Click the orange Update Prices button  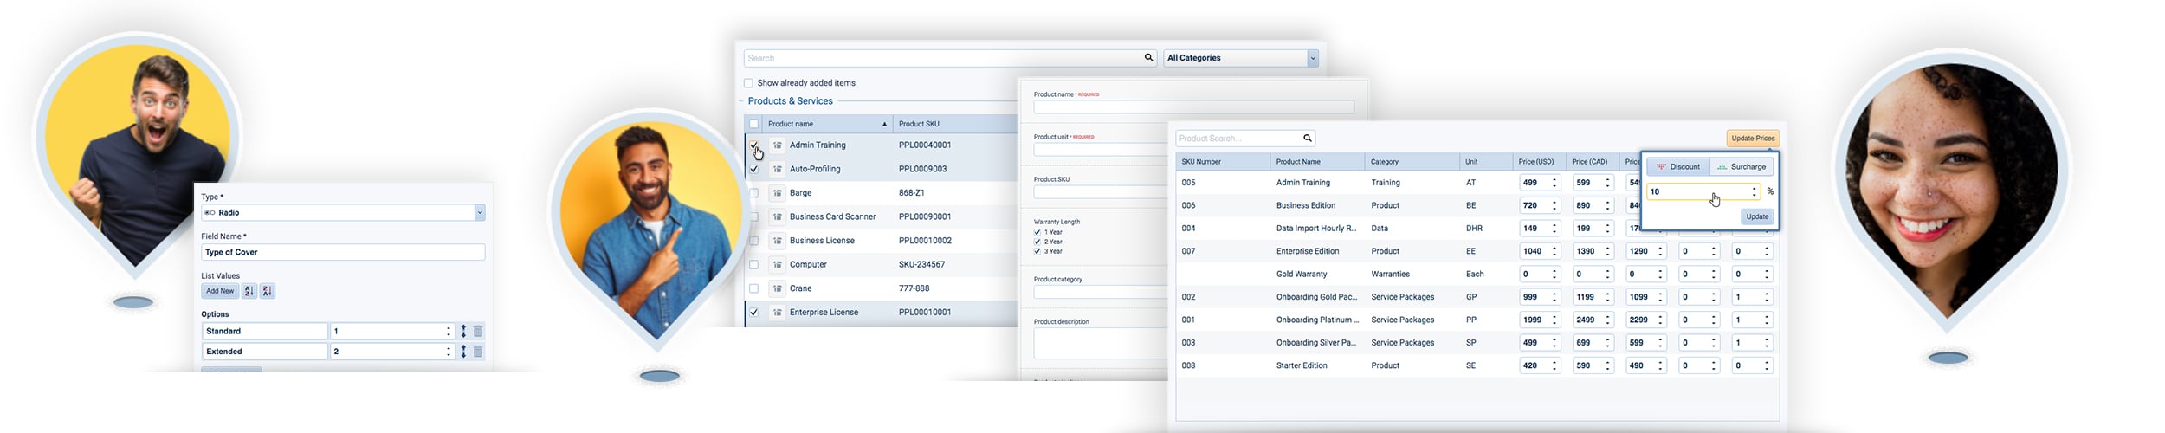click(x=1753, y=139)
